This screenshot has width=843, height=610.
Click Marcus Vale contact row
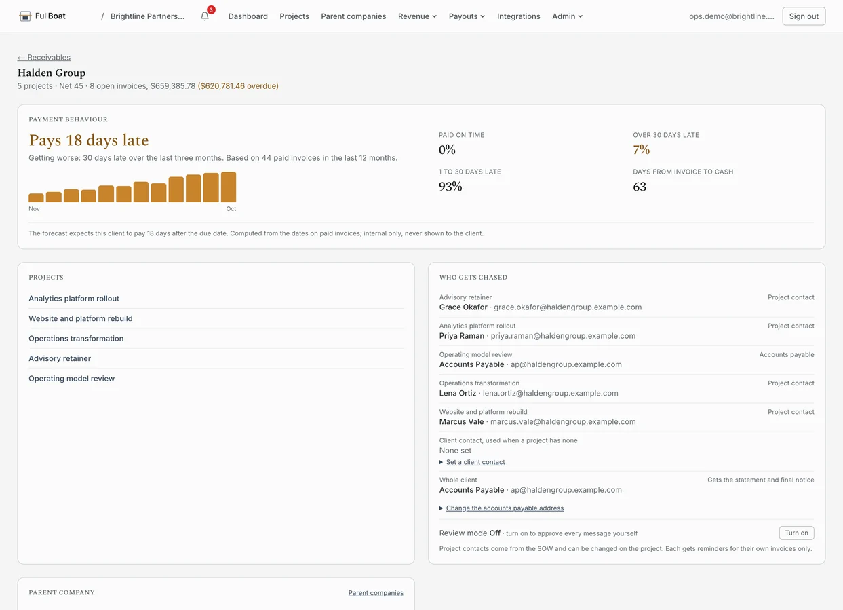pos(627,417)
